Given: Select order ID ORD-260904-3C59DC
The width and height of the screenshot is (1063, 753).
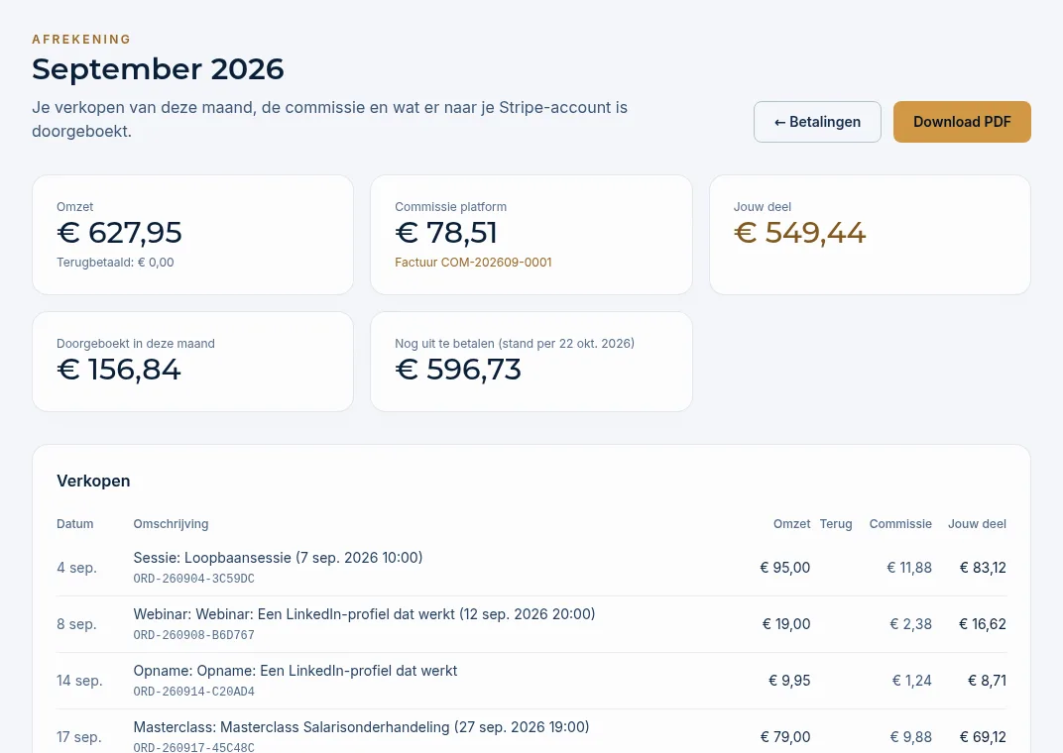Looking at the screenshot, I should tap(194, 579).
